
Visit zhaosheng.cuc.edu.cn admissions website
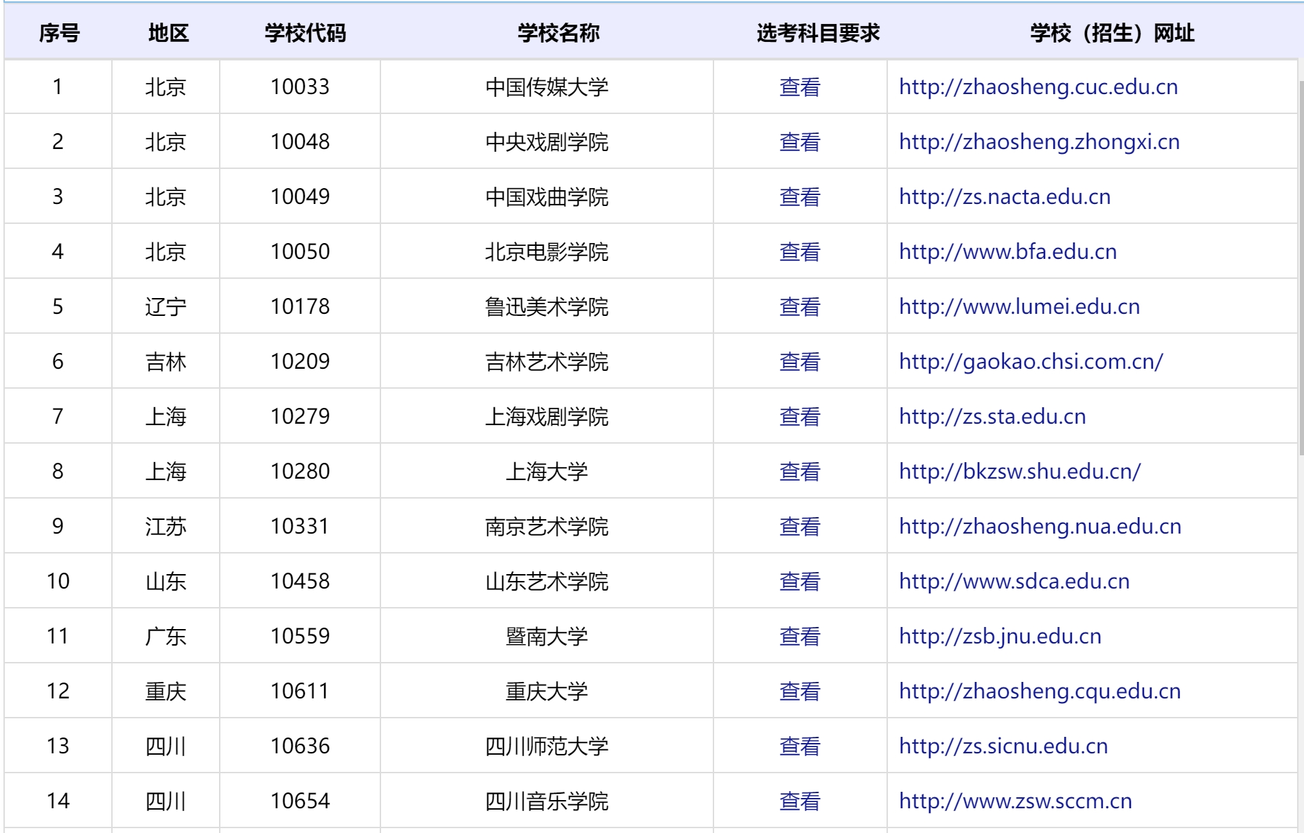pos(1038,87)
